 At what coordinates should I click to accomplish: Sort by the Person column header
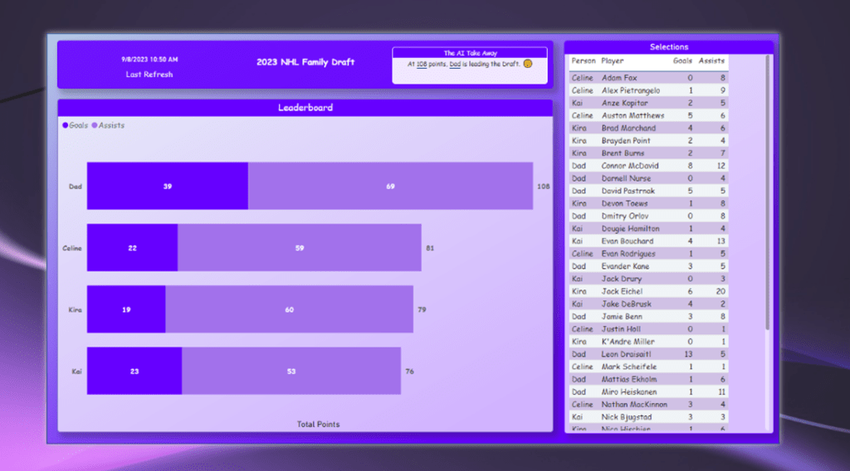[584, 61]
